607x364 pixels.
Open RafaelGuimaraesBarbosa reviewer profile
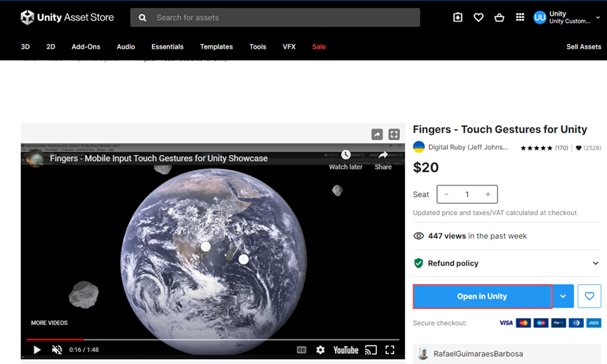tap(478, 354)
